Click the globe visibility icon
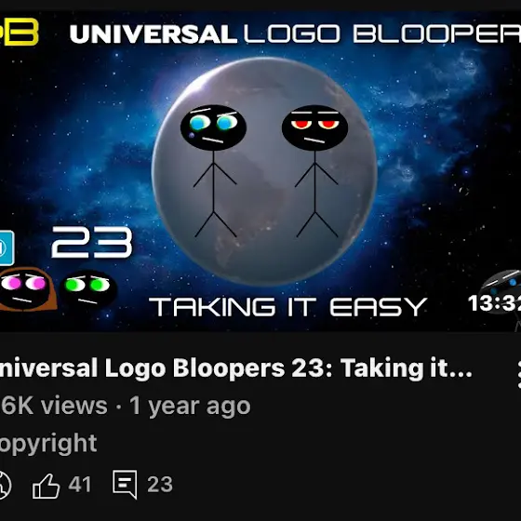521x521 pixels. [x=5, y=486]
